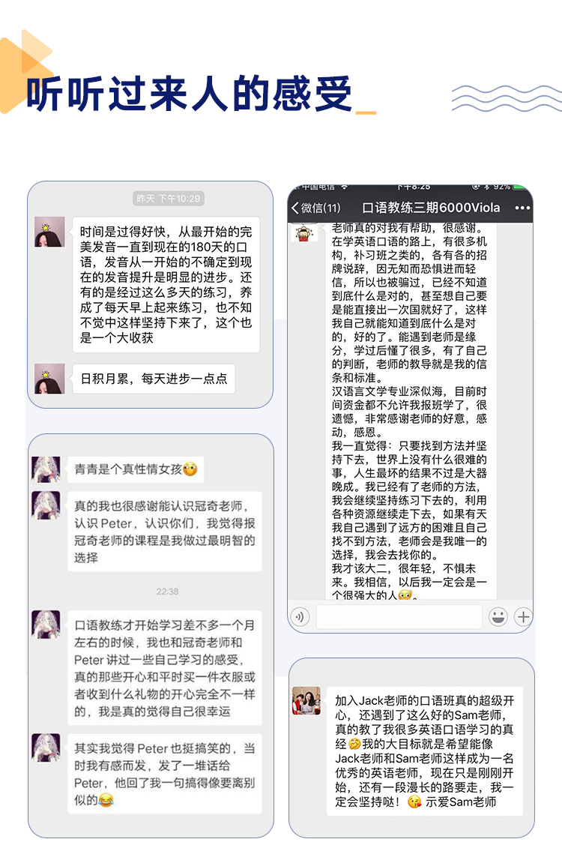Image resolution: width=562 pixels, height=854 pixels.
Task: Tap the voice input icon in chat bar
Action: (x=300, y=617)
